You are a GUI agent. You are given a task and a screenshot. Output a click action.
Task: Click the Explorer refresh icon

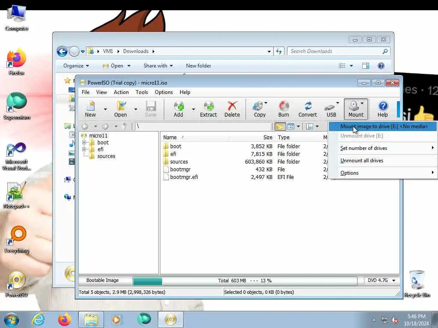point(279,51)
